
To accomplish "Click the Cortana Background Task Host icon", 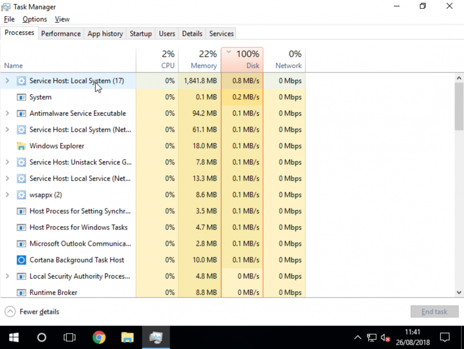I will point(21,260).
